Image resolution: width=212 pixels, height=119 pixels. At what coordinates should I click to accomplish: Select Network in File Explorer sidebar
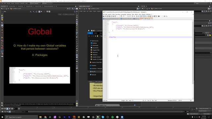[x=93, y=75]
